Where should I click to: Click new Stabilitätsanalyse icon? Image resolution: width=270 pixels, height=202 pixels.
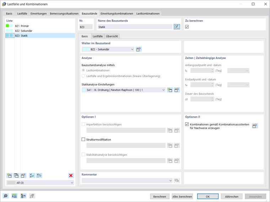point(170,161)
